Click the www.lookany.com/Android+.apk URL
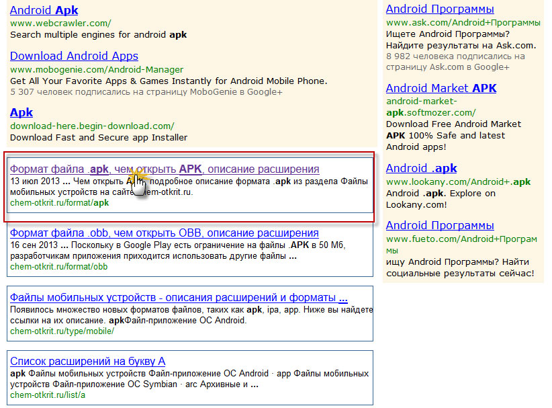The height and width of the screenshot is (408, 552). coord(458,182)
